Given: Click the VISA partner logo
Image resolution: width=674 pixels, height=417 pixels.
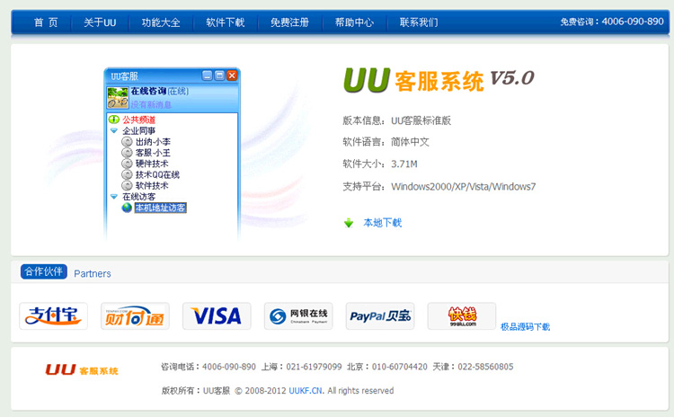Looking at the screenshot, I should (217, 316).
